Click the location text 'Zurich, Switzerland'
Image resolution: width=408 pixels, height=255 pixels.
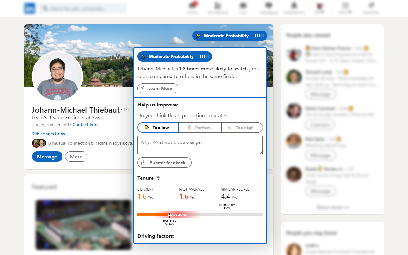(x=50, y=125)
